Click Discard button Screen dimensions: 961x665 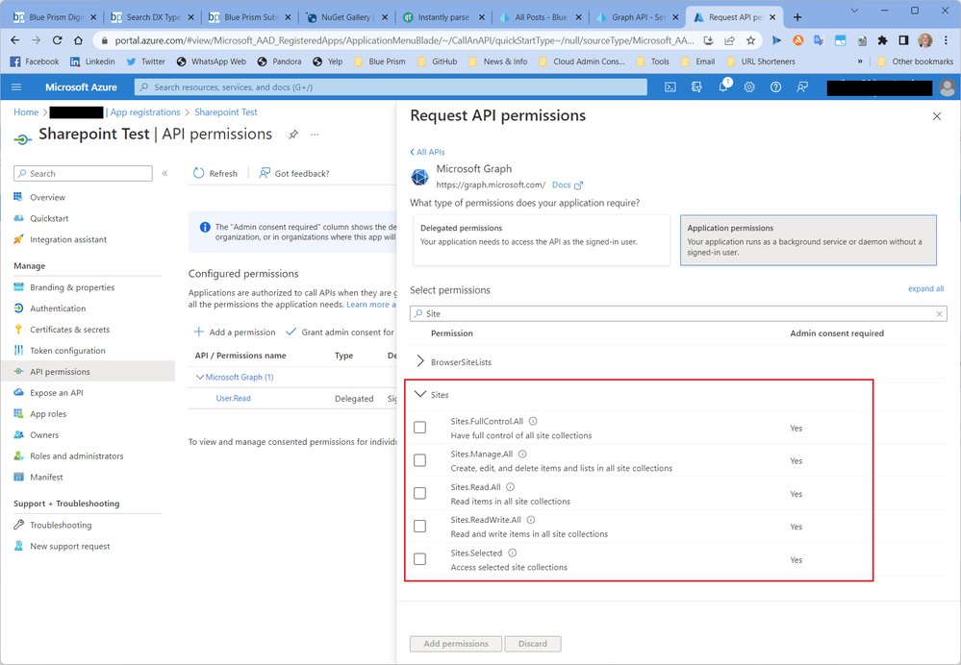tap(533, 644)
